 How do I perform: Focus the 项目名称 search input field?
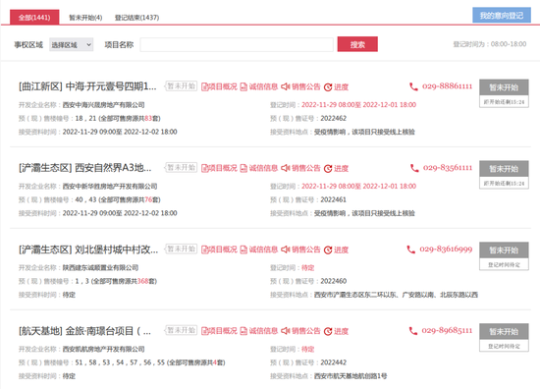click(x=237, y=45)
